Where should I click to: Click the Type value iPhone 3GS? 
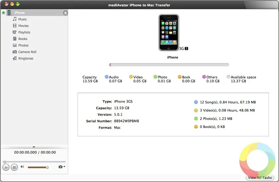click(x=123, y=101)
